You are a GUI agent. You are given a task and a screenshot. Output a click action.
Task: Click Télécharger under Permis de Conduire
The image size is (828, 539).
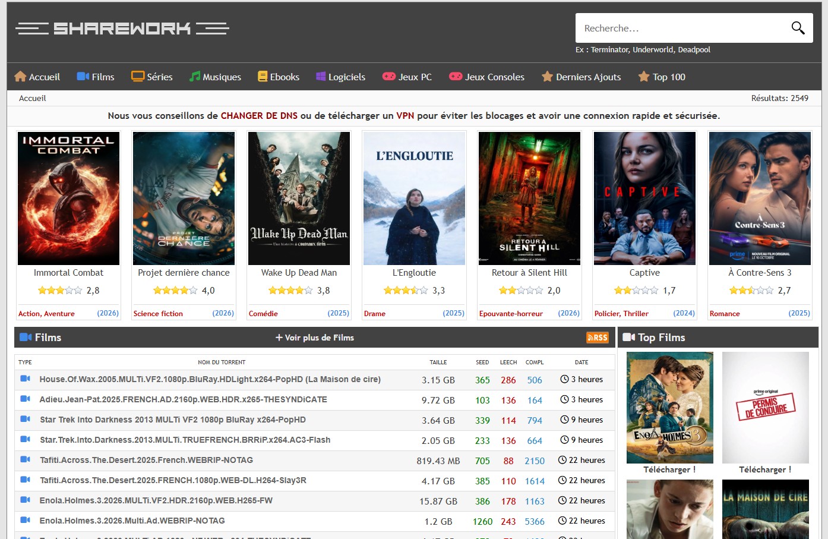[x=765, y=469]
